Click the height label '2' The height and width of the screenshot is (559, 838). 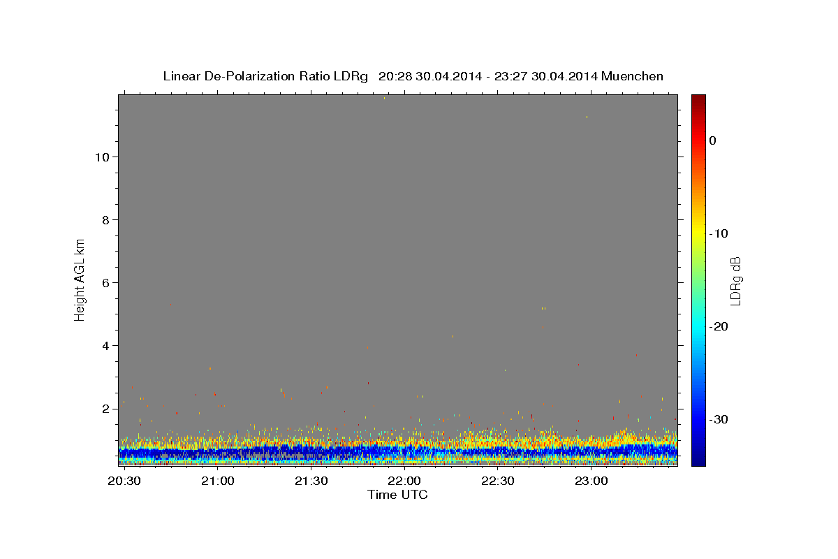click(x=104, y=409)
